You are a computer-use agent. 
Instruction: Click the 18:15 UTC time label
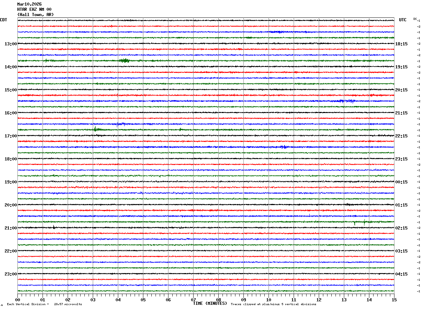pyautogui.click(x=401, y=44)
